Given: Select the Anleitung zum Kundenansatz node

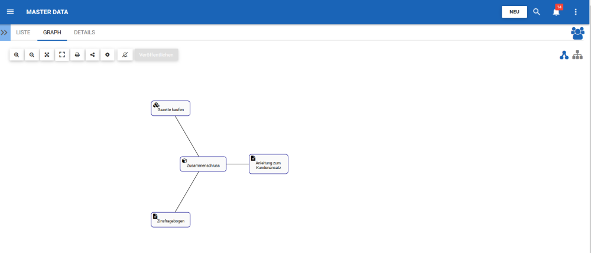Looking at the screenshot, I should pos(268,164).
